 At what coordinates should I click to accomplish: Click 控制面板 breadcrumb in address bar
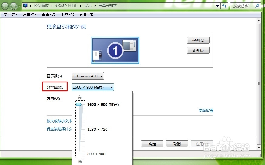(x=41, y=6)
